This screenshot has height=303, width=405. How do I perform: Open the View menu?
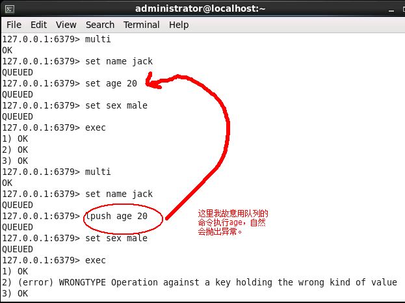coord(66,25)
